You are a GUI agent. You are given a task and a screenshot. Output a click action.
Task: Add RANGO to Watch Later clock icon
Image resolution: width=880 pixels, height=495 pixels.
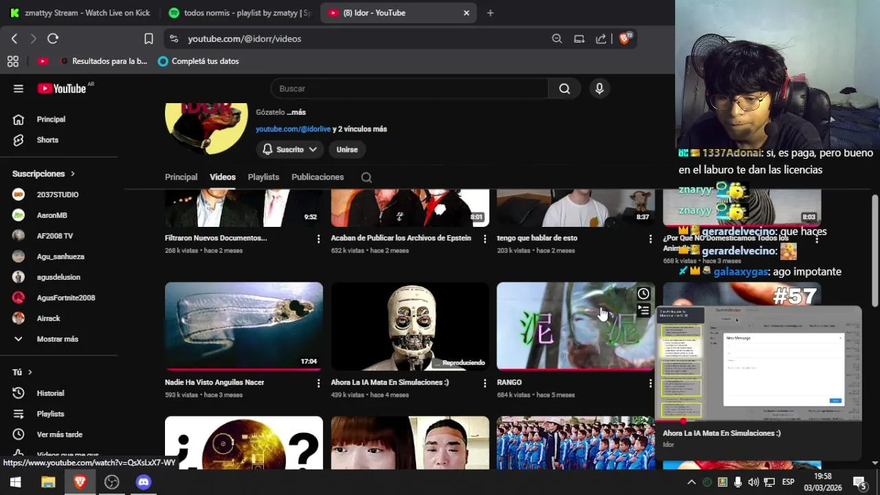tap(643, 294)
